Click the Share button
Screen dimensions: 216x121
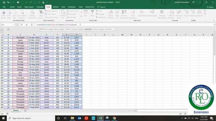210,7
